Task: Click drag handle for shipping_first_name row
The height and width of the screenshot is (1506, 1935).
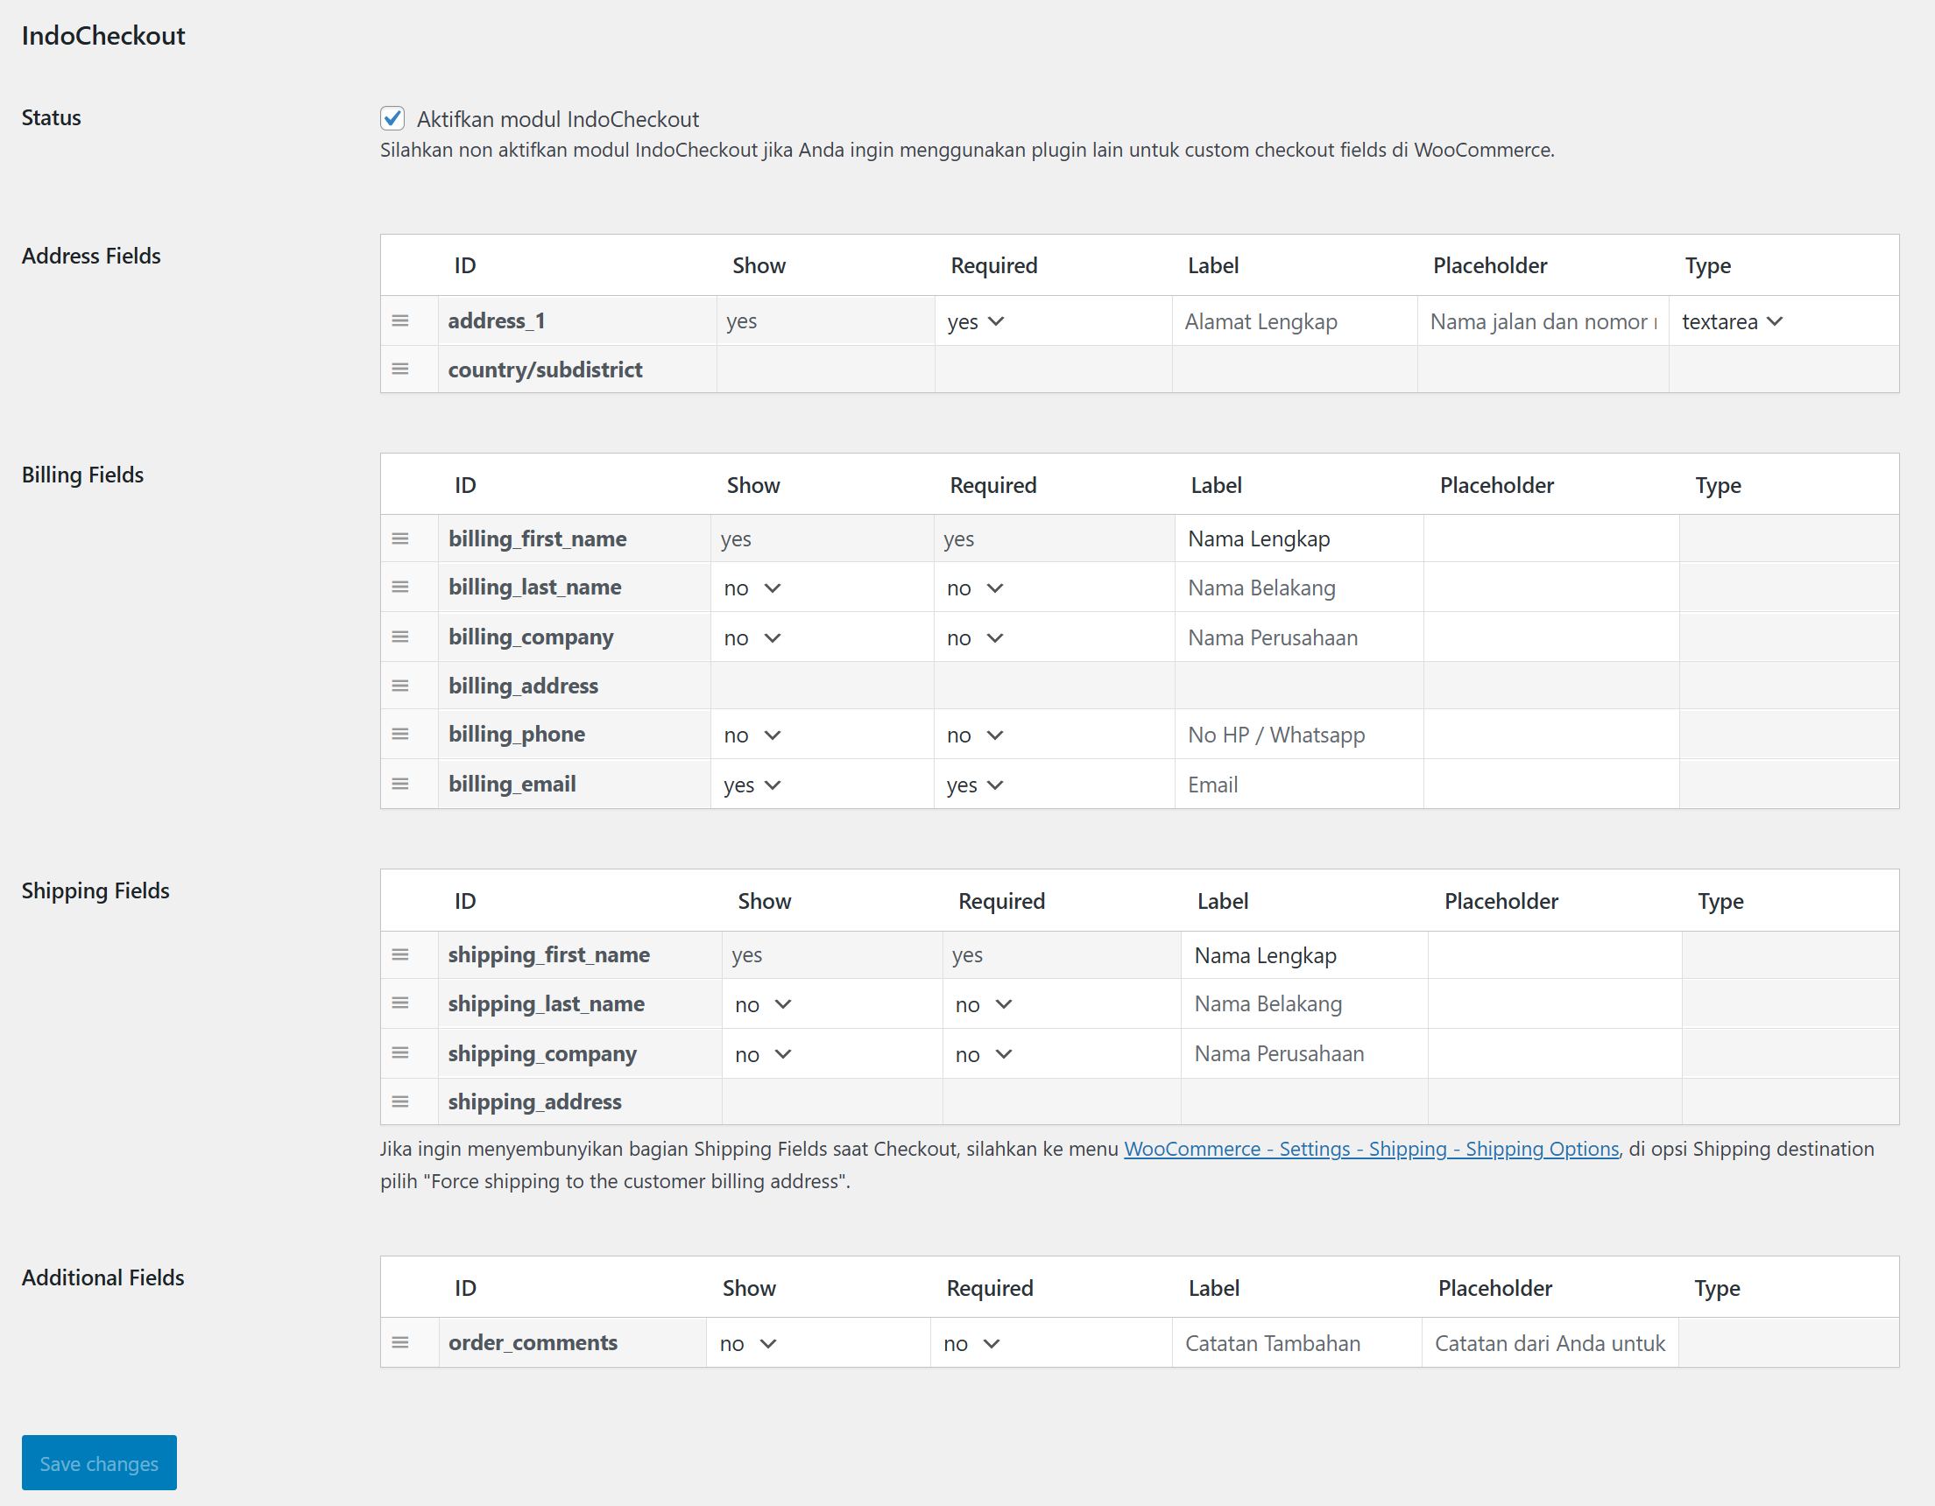Action: 400,954
